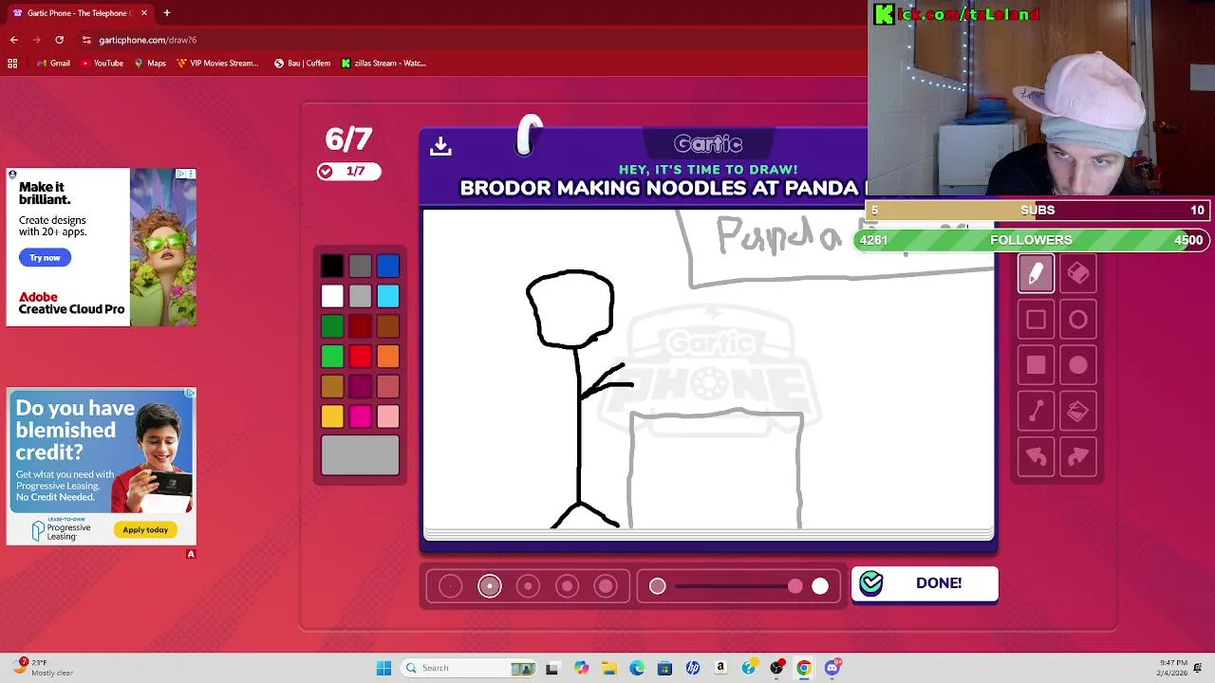Select the smallest brush thickness

(450, 586)
